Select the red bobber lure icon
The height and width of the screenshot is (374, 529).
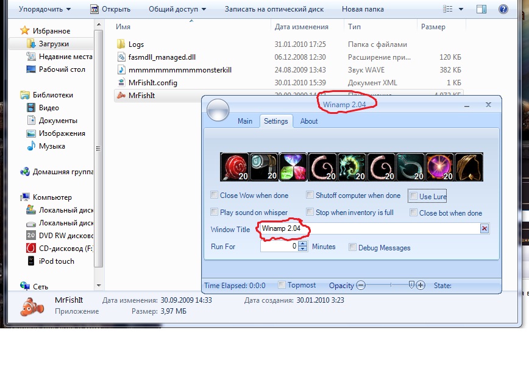235,166
